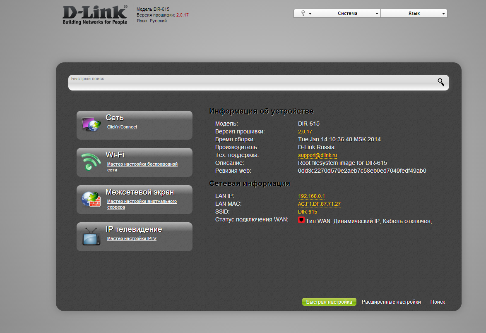Switch to Расширенные настройки tab
The height and width of the screenshot is (333, 486).
[x=391, y=302]
